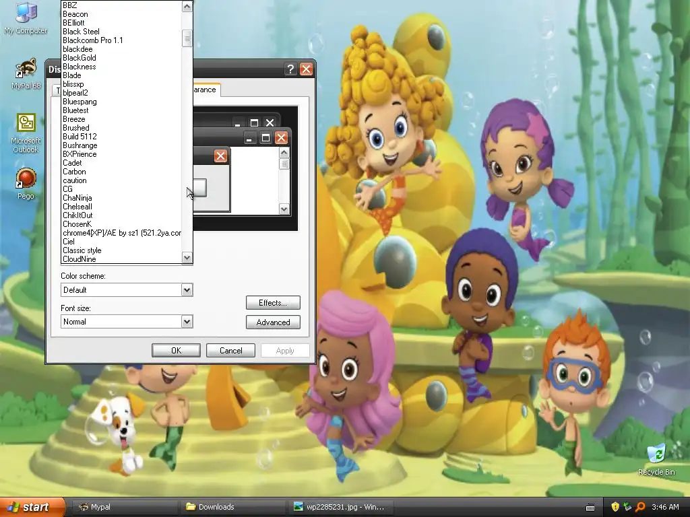Select blackdee in the style list

[x=121, y=49]
